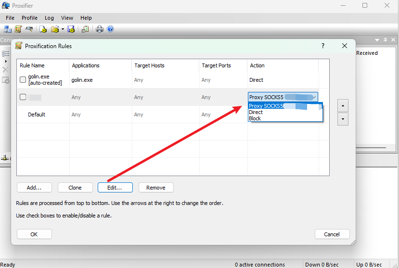This screenshot has height=268, width=399.
Task: Expand small arrow in Connections sidebar
Action: point(6,62)
